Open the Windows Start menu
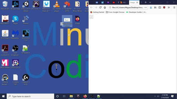Image resolution: width=177 pixels, height=99 pixels. click(3, 96)
